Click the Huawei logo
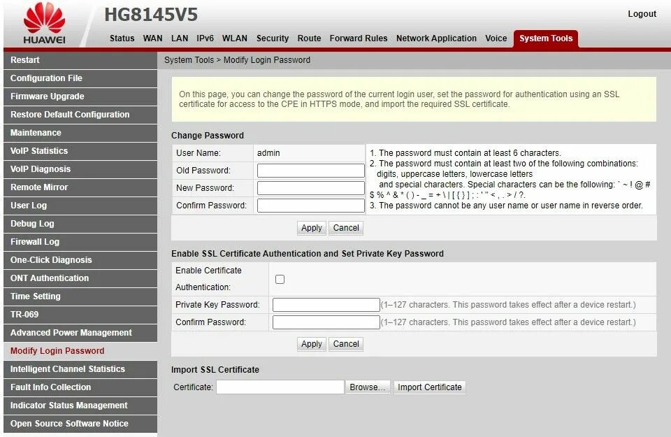This screenshot has width=671, height=437. coord(45,24)
